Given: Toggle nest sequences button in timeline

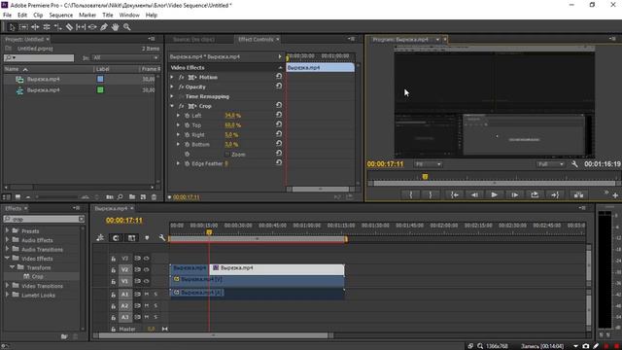Looking at the screenshot, I should [x=100, y=237].
